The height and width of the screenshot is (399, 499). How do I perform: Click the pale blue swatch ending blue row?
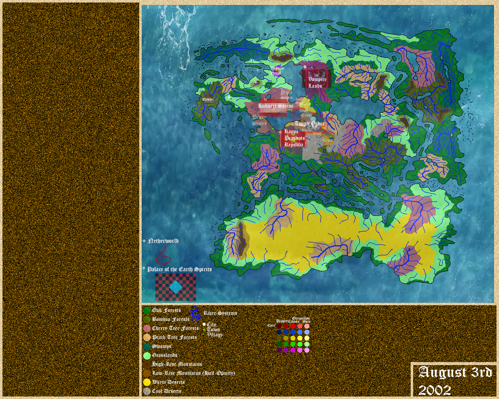(x=307, y=332)
